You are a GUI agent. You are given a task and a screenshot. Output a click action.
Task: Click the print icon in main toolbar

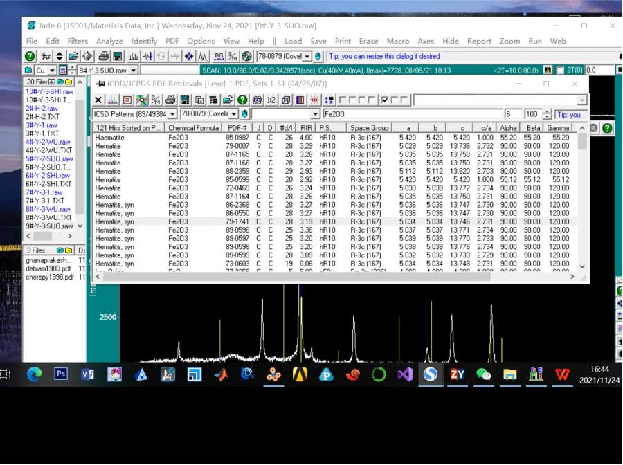pyautogui.click(x=103, y=56)
